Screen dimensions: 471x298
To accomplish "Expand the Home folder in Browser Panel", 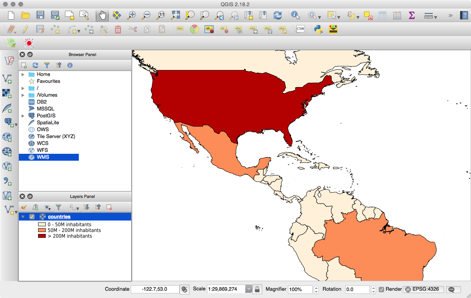I will (x=23, y=74).
